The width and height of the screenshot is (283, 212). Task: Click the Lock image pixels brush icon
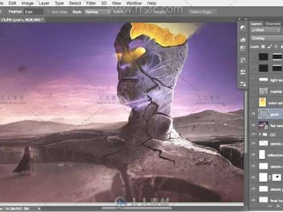(269, 46)
